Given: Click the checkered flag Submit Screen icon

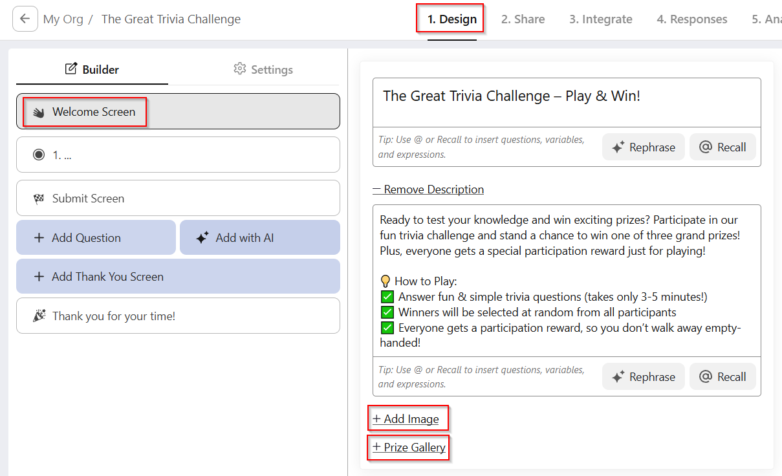Looking at the screenshot, I should click(39, 199).
